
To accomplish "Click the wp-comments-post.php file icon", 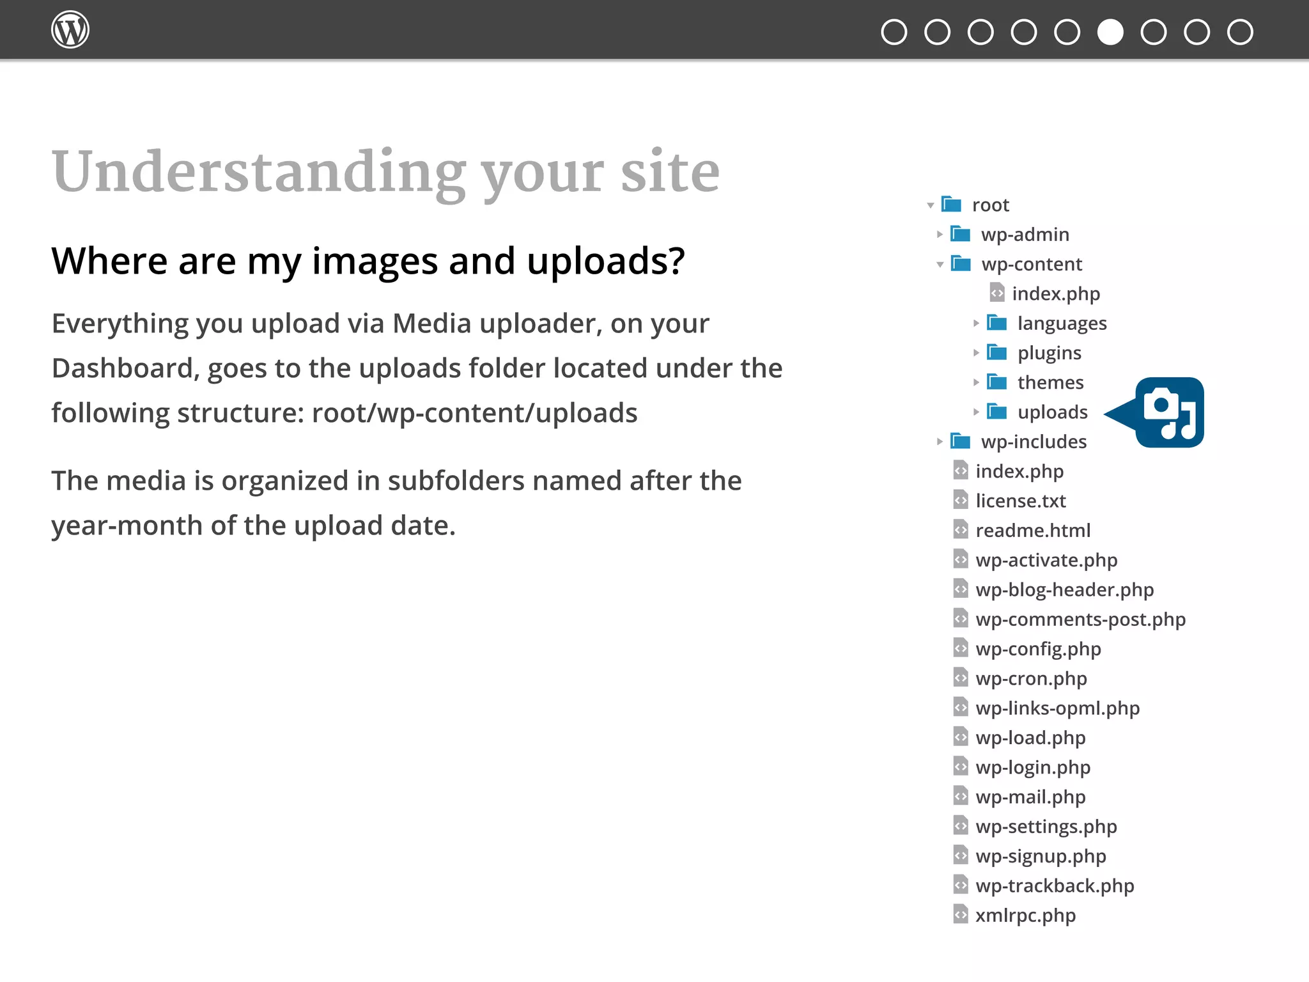I will pos(961,618).
